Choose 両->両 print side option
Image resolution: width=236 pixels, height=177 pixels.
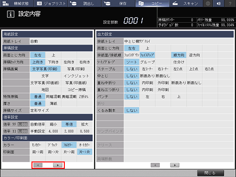[37, 152]
